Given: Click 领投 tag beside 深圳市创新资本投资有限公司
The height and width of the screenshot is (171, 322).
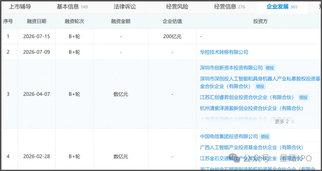Looking at the screenshot, I should point(270,68).
